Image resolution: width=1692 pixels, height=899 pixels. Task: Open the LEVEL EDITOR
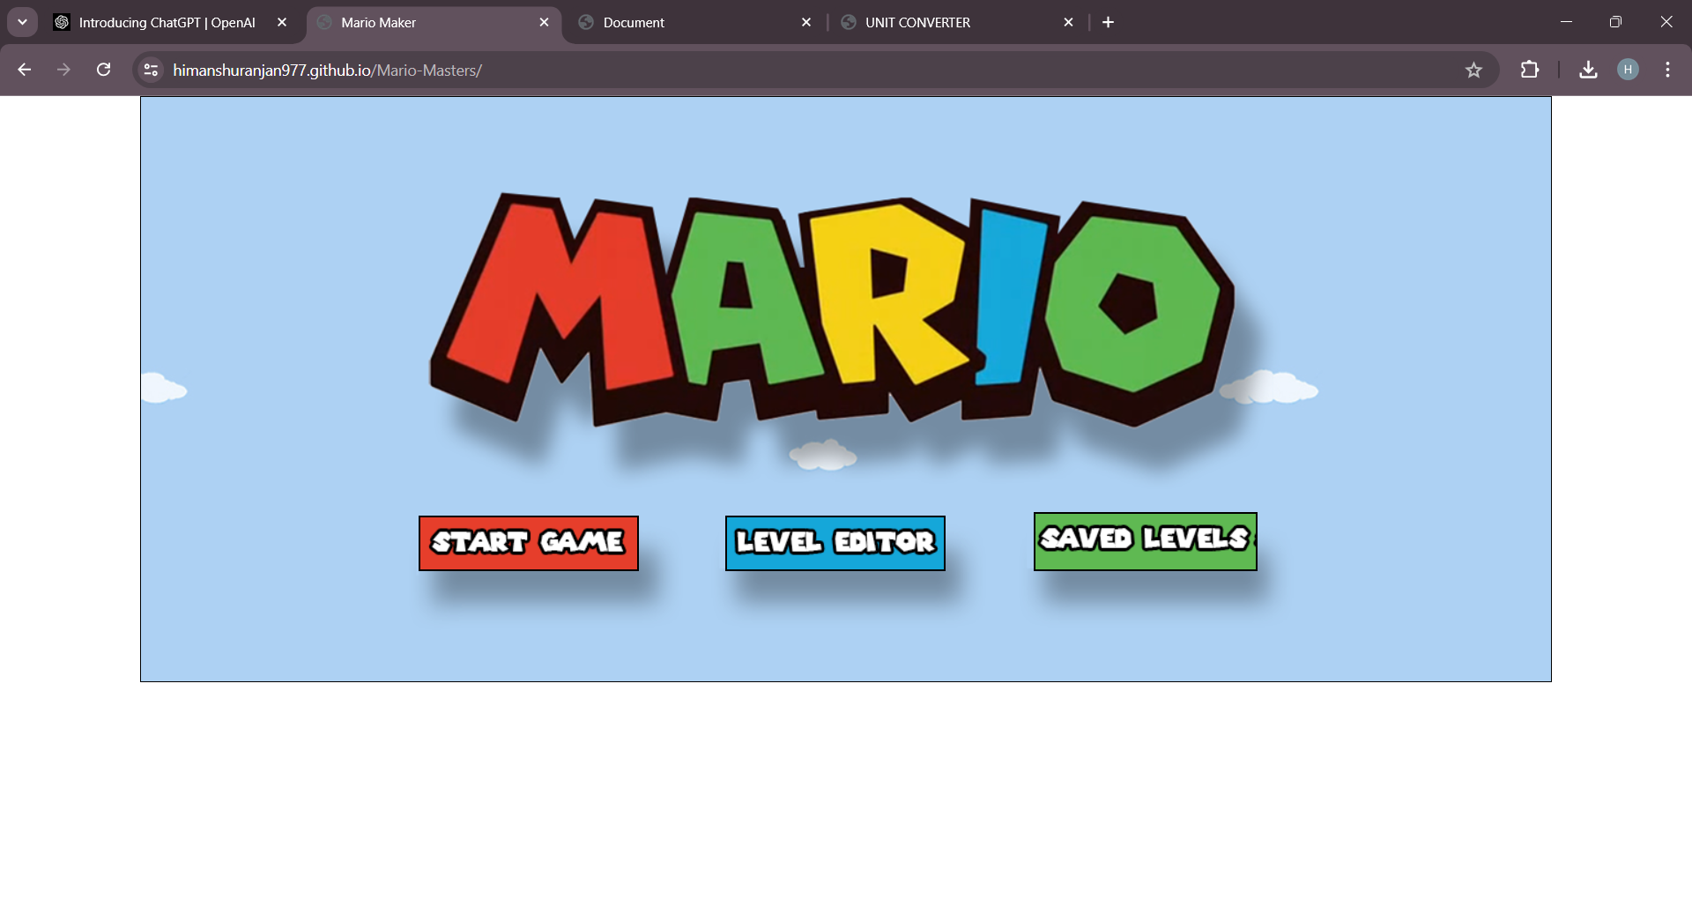(835, 543)
